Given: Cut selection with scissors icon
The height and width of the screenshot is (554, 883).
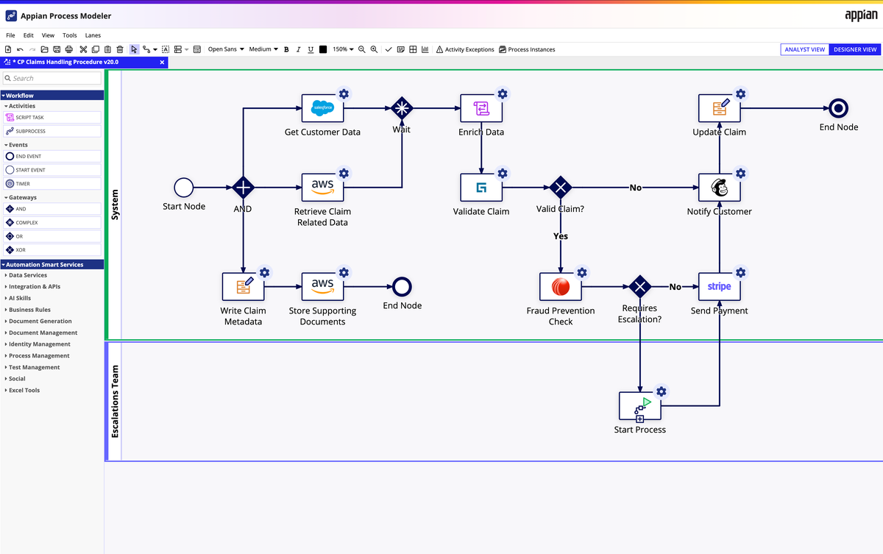Looking at the screenshot, I should [x=83, y=49].
